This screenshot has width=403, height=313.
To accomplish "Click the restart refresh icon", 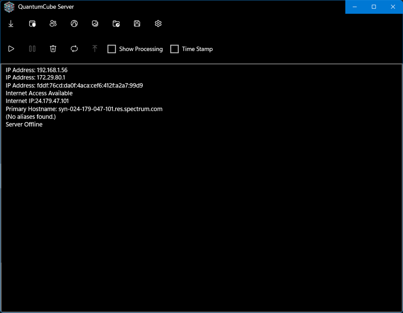I will 74,49.
